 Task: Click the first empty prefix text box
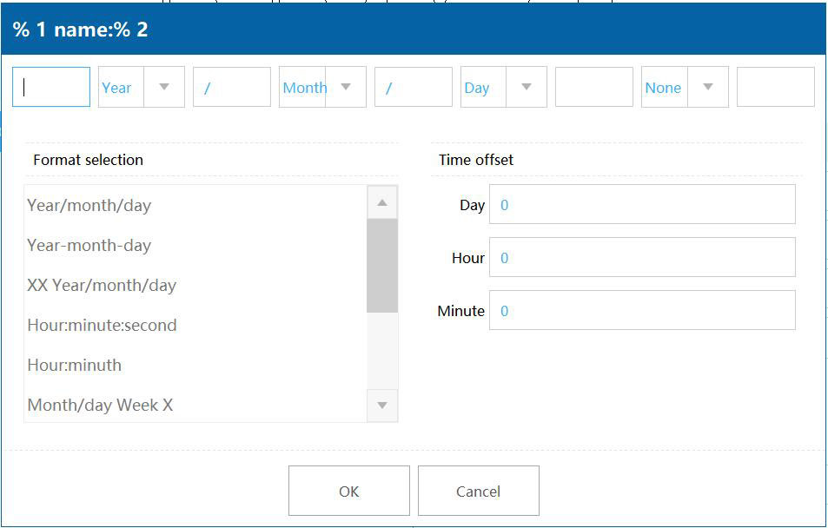(x=51, y=87)
